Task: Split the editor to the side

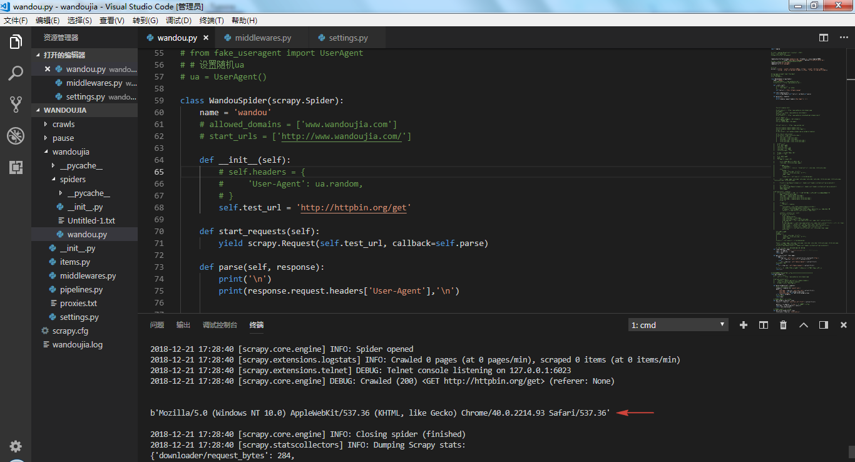Action: (824, 38)
